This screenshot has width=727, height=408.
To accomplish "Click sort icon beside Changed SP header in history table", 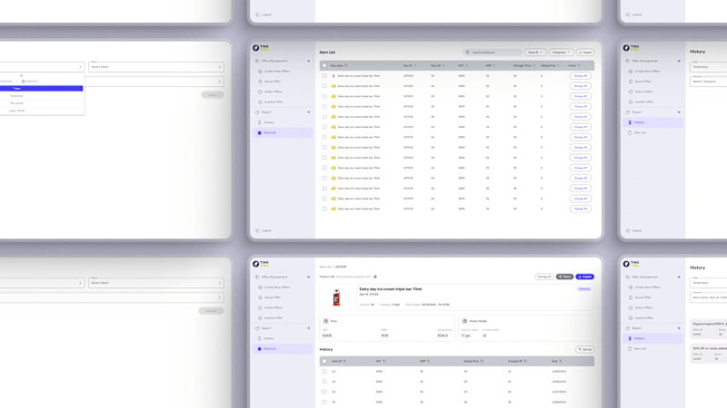I will click(525, 361).
